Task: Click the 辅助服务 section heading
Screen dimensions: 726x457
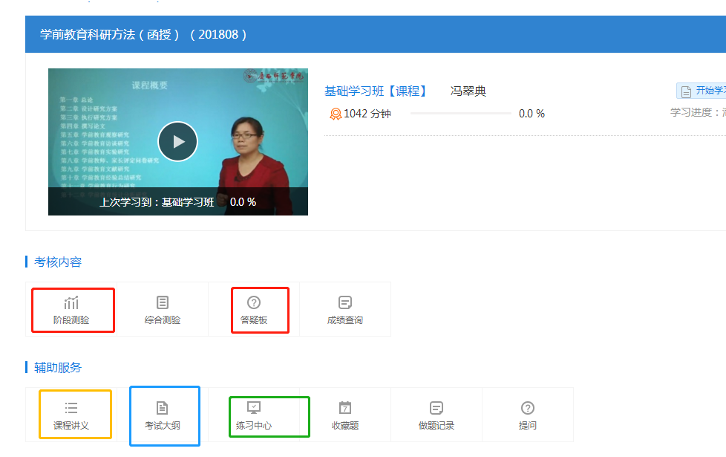Action: click(x=58, y=368)
